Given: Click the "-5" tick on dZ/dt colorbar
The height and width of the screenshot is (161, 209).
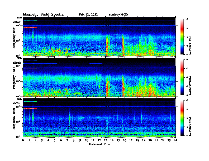Looking at the screenshot, I should (187, 100).
